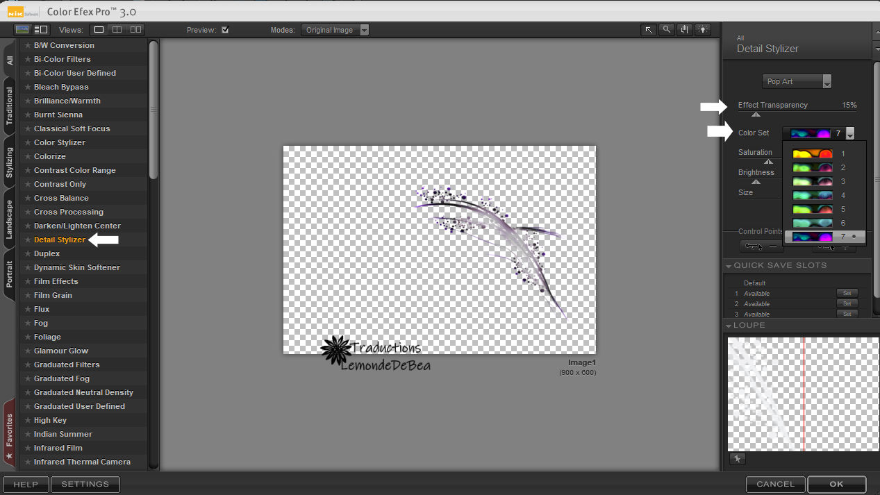Click CANCEL to discard
This screenshot has width=880, height=495.
tap(775, 484)
